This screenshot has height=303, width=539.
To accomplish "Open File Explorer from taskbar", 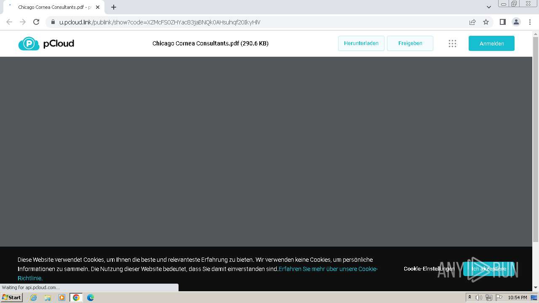I will pos(48,298).
